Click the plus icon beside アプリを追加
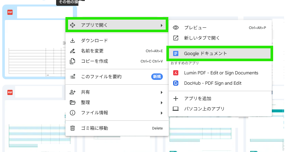The width and height of the screenshot is (287, 152). click(x=176, y=99)
